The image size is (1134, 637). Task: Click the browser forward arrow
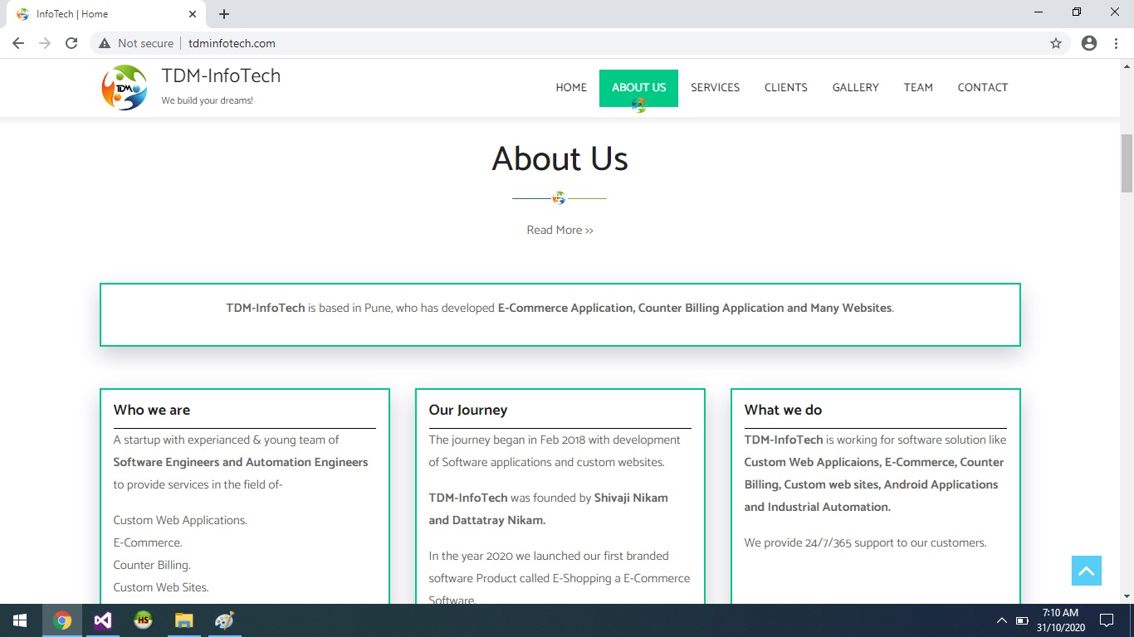[45, 43]
